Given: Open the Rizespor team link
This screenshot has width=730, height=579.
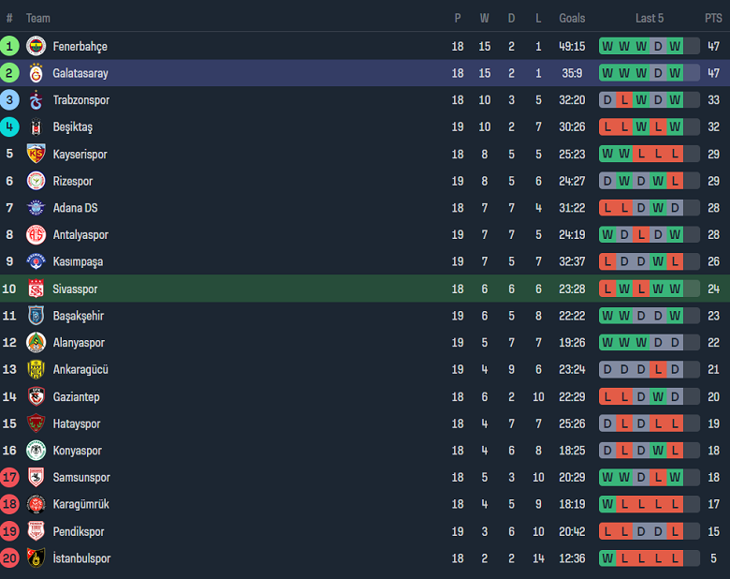Looking at the screenshot, I should pos(73,182).
